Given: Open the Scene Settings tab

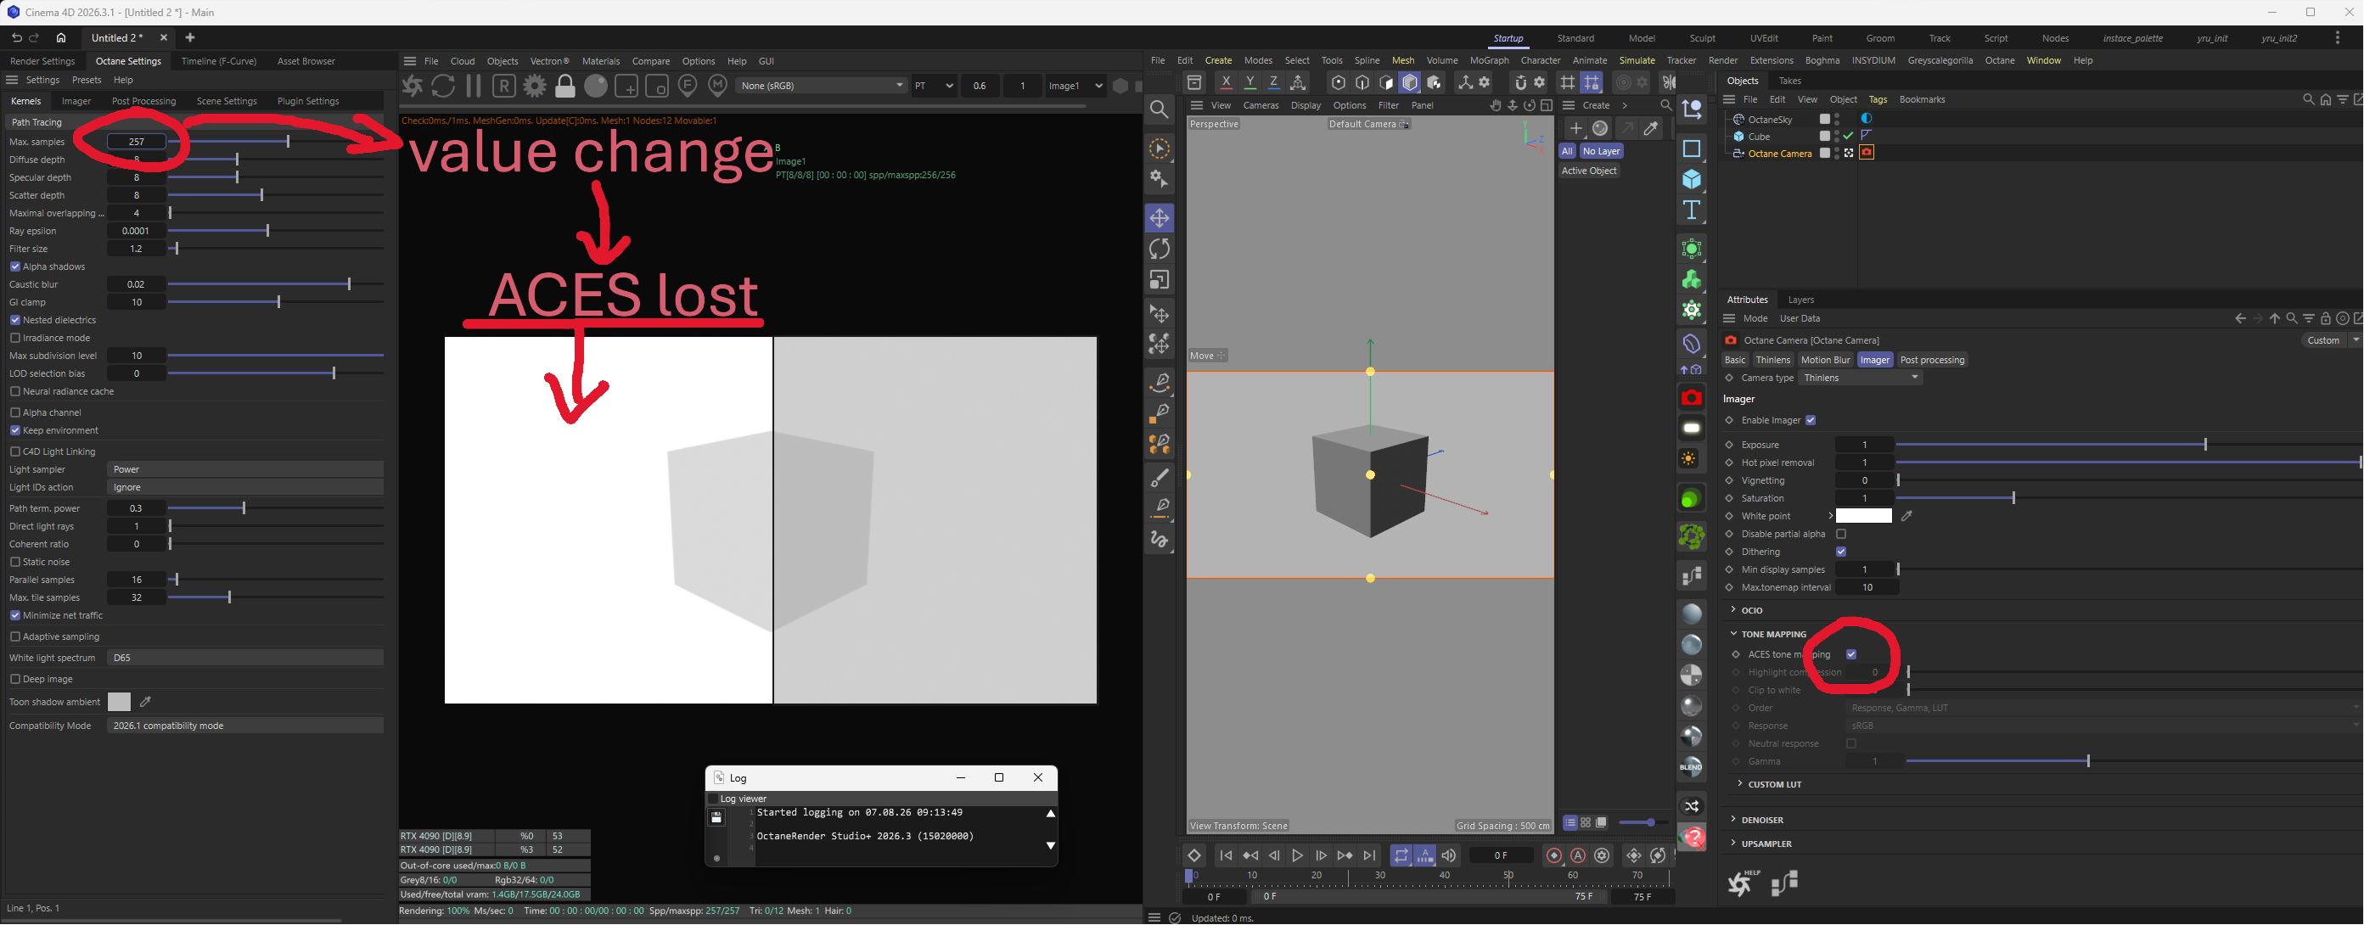Looking at the screenshot, I should (x=227, y=101).
